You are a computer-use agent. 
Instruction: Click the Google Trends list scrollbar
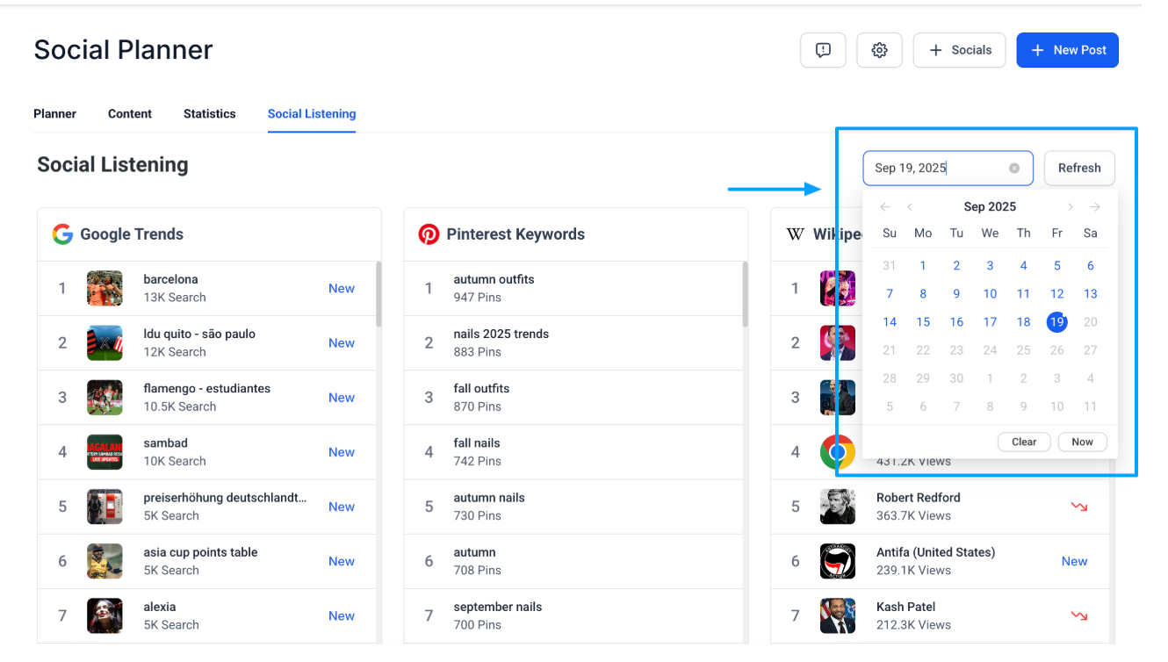[x=379, y=293]
